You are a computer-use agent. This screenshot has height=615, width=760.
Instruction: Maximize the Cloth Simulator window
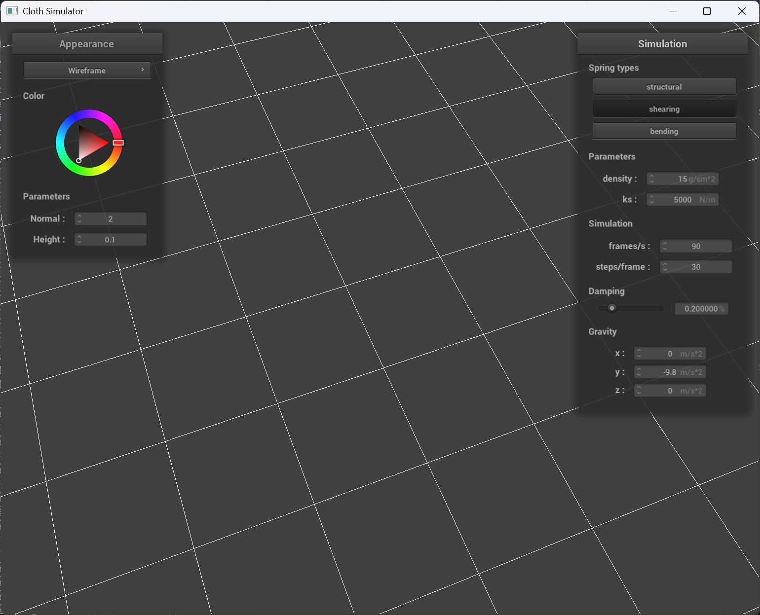(x=707, y=11)
